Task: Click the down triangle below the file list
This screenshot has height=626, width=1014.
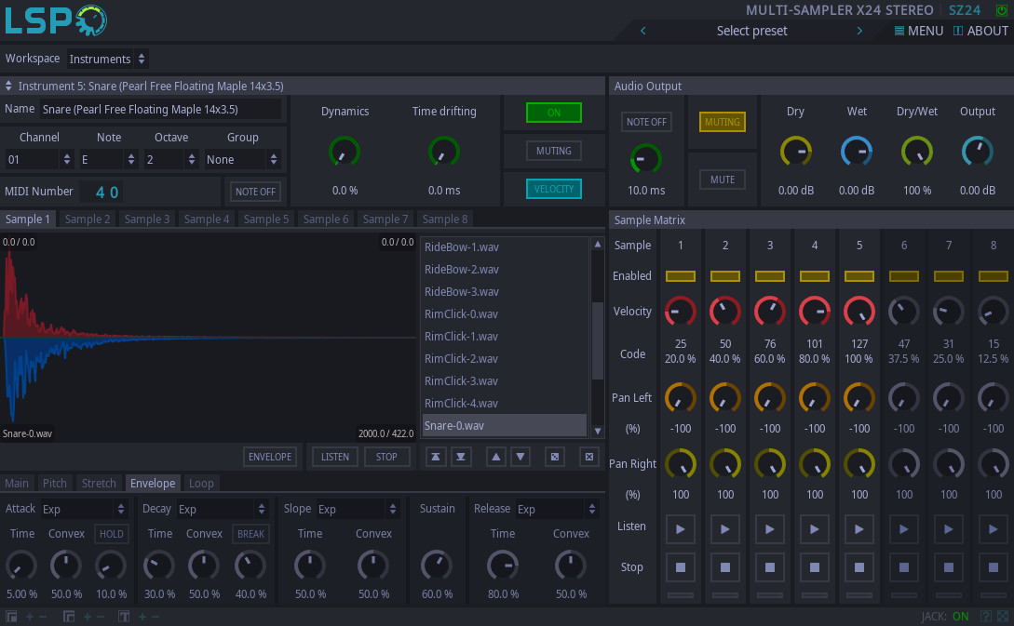Action: [521, 457]
